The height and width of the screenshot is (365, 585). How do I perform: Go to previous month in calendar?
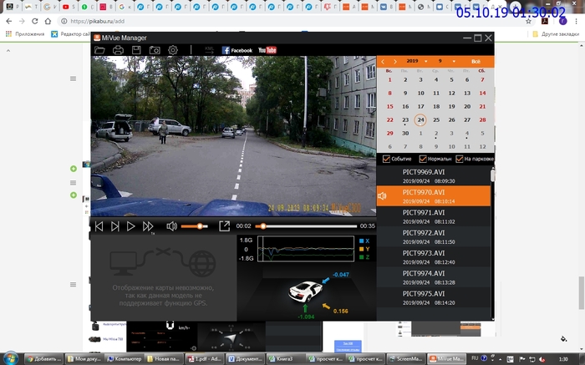click(383, 61)
